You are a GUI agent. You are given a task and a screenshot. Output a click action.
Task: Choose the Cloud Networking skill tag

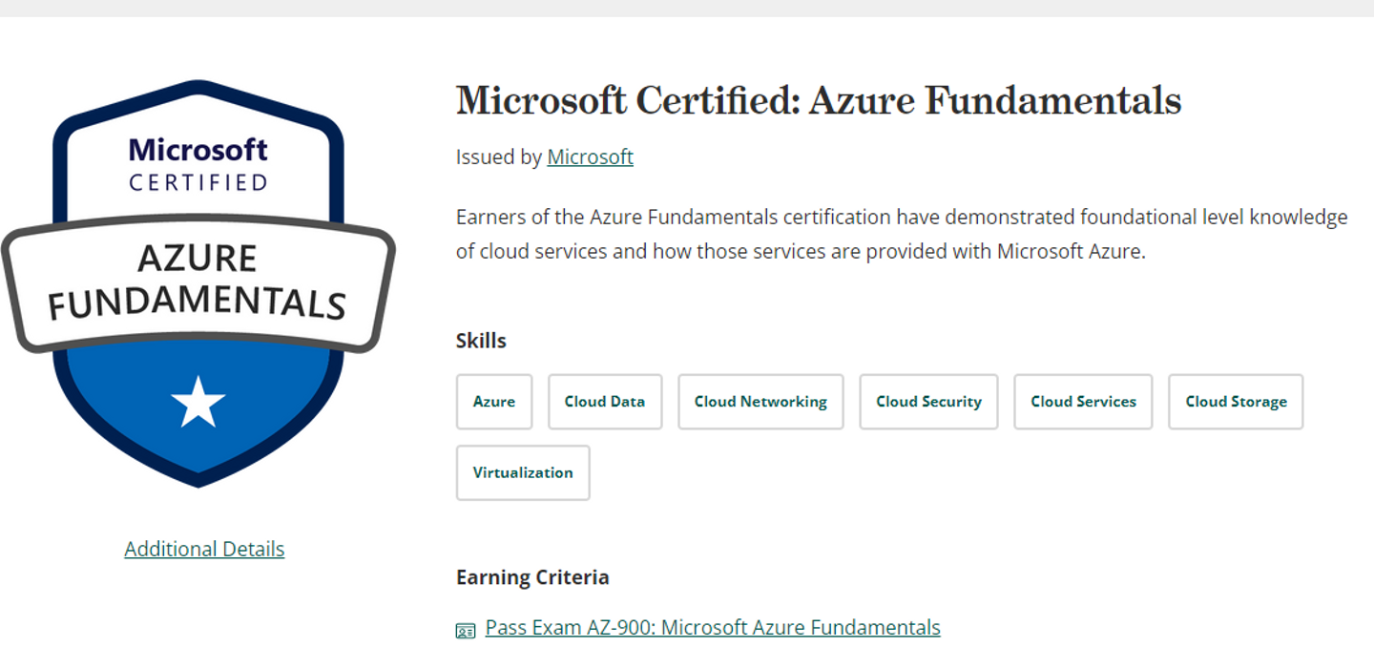tap(760, 402)
